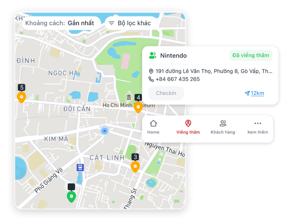
Task: Select the orange map pin numbered 4
Action: [138, 107]
